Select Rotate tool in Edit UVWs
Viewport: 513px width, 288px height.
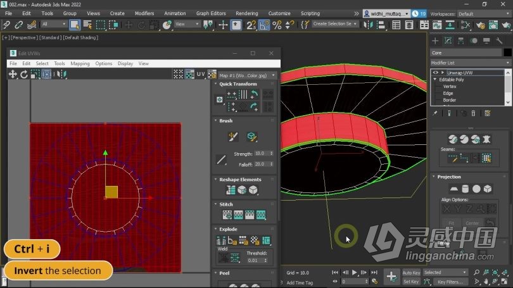(x=24, y=74)
